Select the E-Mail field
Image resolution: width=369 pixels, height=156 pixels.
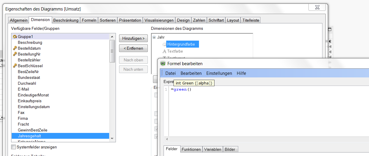(x=60, y=89)
